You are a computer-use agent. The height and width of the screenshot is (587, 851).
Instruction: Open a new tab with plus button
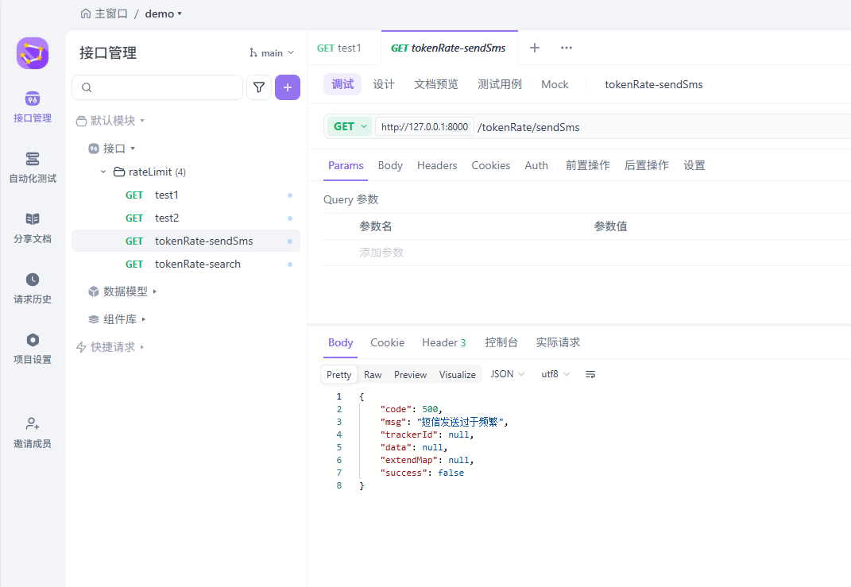tap(535, 48)
